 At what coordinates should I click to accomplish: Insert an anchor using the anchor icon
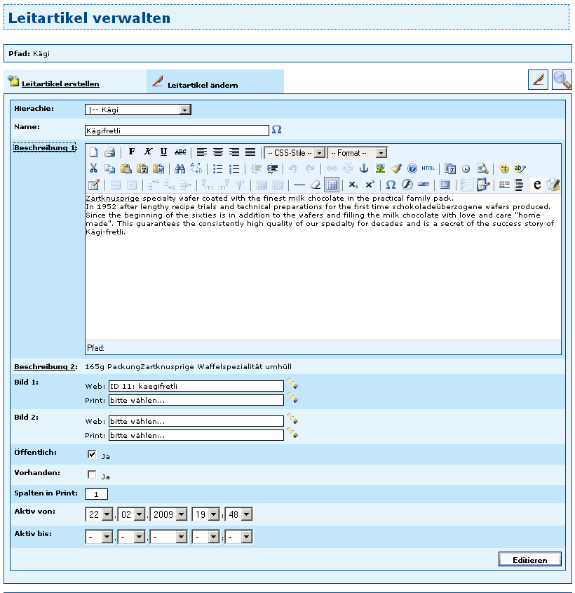tap(363, 168)
